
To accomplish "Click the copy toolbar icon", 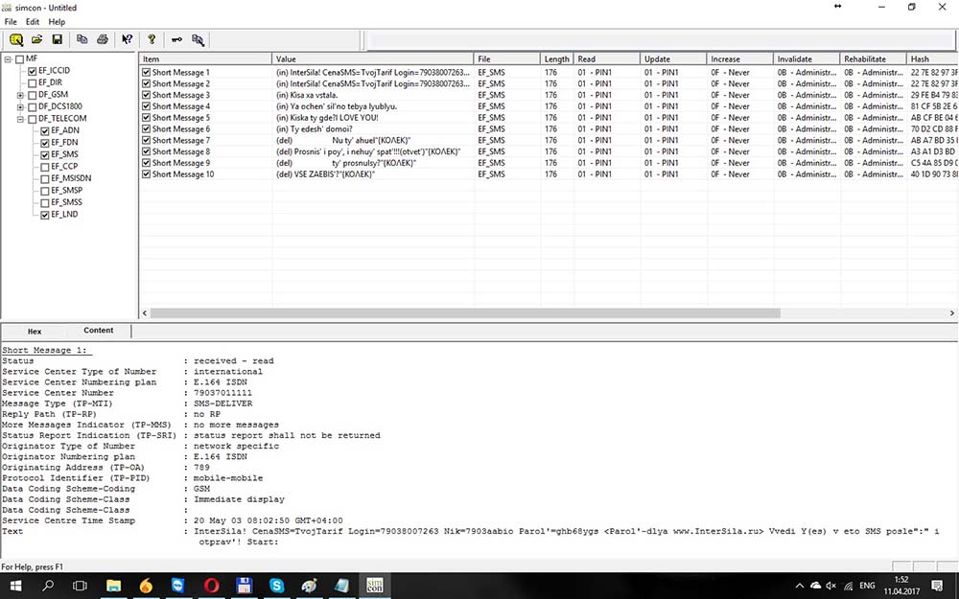I will [82, 39].
